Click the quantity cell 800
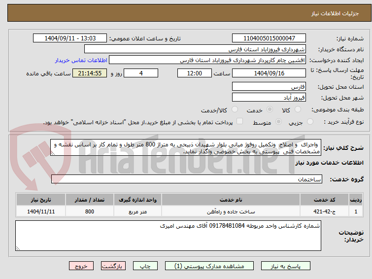The width and height of the screenshot is (372, 279). (x=90, y=211)
